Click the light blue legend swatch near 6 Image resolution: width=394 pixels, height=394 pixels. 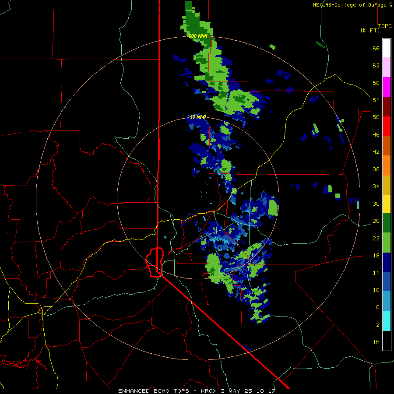(387, 301)
